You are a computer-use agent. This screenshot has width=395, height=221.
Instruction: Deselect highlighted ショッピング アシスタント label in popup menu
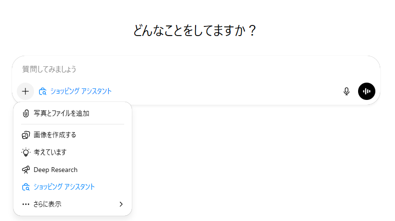click(64, 187)
